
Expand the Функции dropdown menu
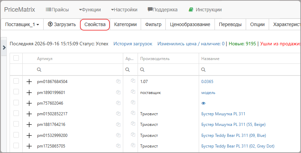90,10
